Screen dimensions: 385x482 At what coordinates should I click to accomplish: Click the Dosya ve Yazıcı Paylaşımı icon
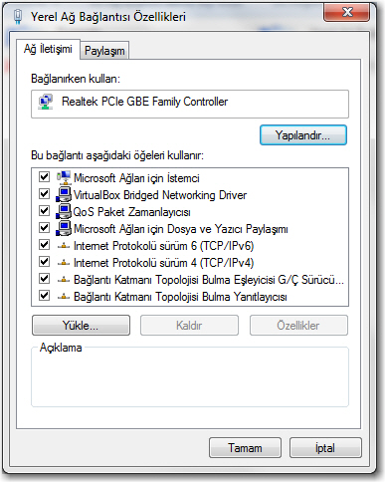(64, 228)
